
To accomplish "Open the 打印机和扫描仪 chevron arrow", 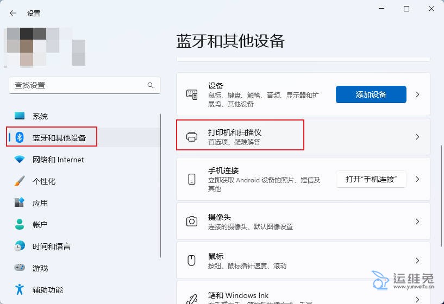I will [417, 137].
